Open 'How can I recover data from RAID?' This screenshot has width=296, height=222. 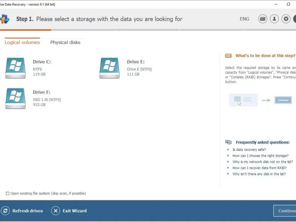[259, 168]
